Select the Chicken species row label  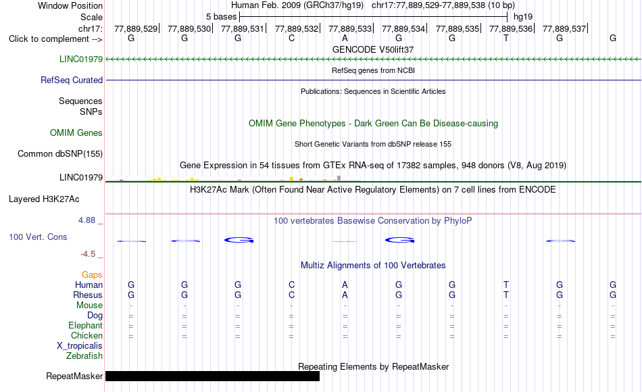87,335
